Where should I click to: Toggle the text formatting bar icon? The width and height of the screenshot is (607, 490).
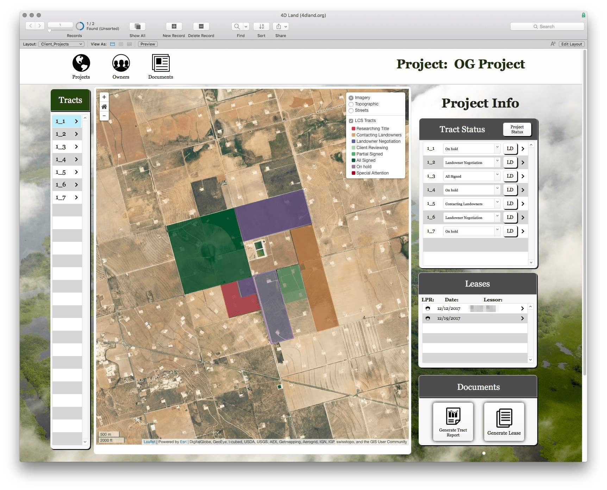click(x=553, y=44)
